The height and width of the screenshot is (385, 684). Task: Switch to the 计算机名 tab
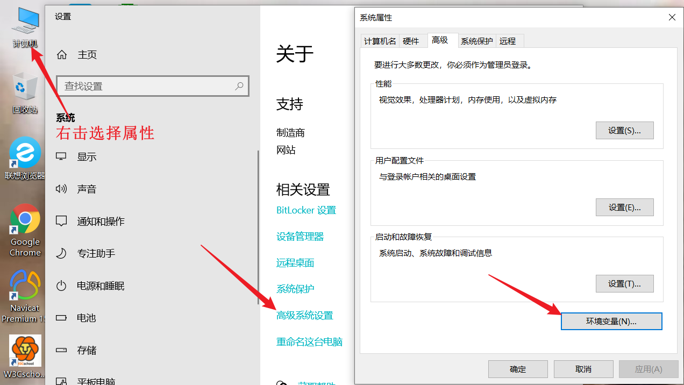click(380, 41)
